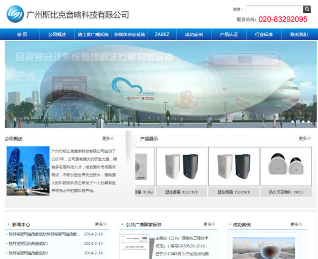Image resolution: width=318 pixels, height=259 pixels.
Task: Select the 迪士普广播系统 menu item
Action: pyautogui.click(x=93, y=34)
